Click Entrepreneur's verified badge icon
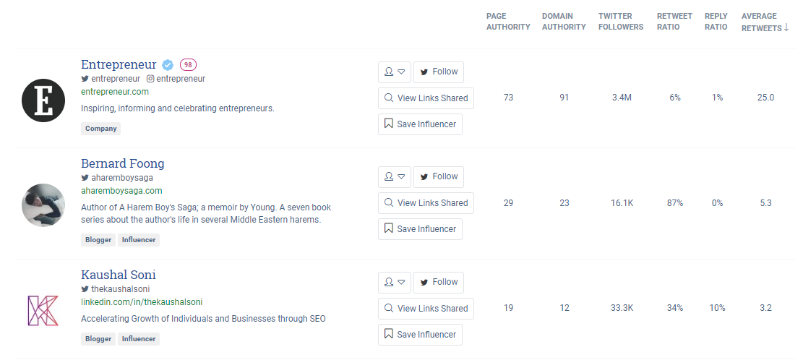Screen dimensions: 803x360 168,65
